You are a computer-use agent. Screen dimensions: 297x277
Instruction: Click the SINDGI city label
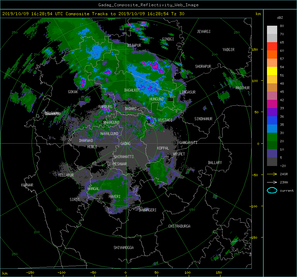pyautogui.click(x=168, y=39)
